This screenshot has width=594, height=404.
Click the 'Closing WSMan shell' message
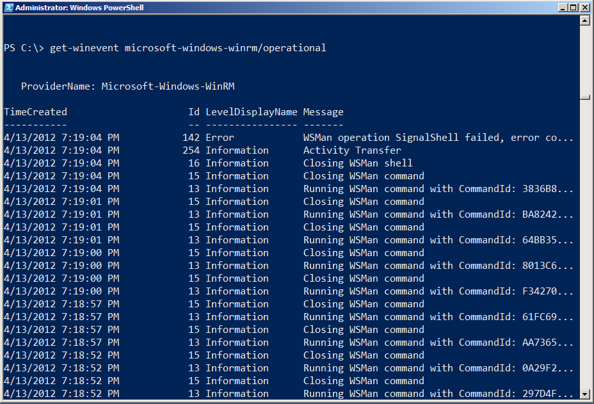tap(358, 163)
